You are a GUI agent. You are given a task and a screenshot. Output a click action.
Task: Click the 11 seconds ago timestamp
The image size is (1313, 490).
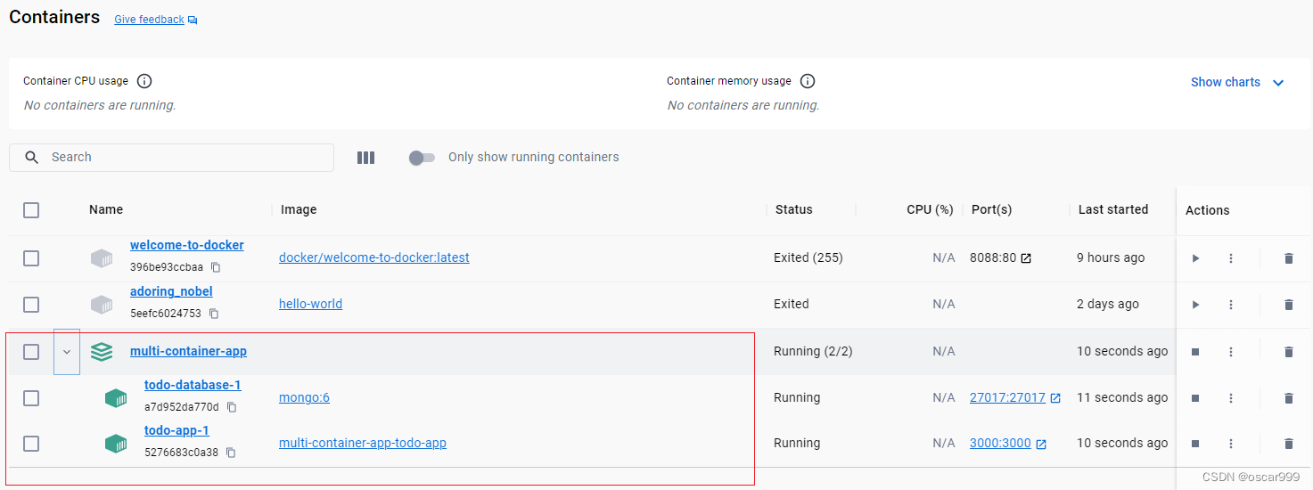(x=1122, y=398)
